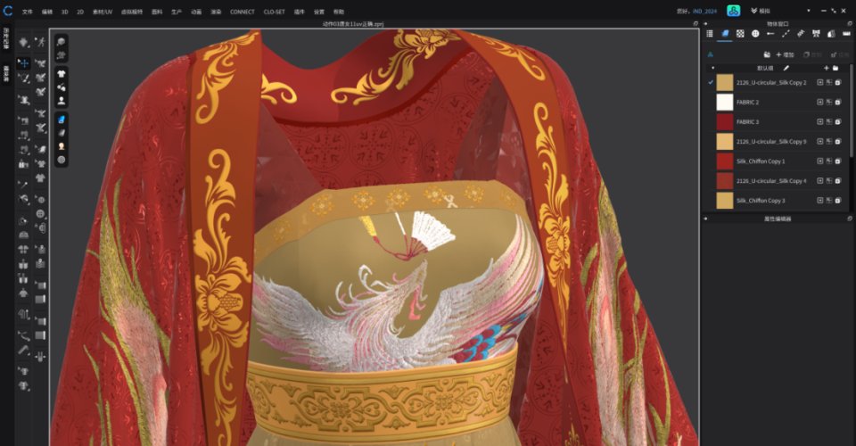Click the plus icon in 默认组 header
Image resolution: width=856 pixels, height=446 pixels.
826,68
